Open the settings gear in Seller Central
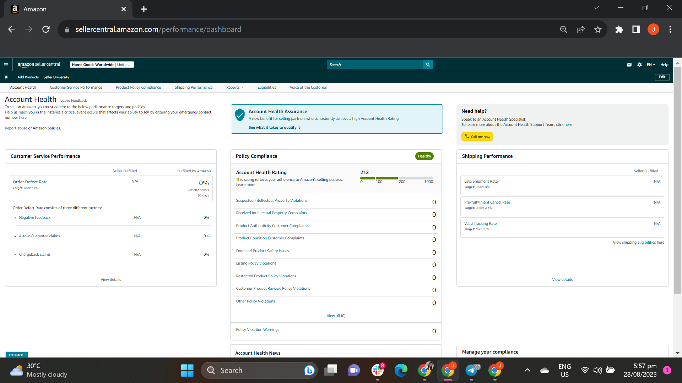The image size is (682, 383). tap(639, 65)
